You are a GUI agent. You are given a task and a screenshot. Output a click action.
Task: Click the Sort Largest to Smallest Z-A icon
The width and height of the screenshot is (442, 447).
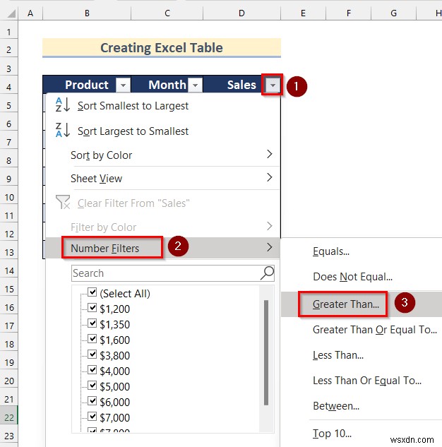[63, 130]
